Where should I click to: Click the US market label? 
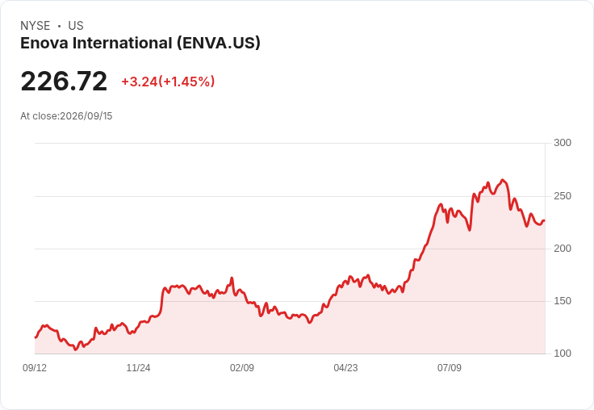[x=76, y=26]
